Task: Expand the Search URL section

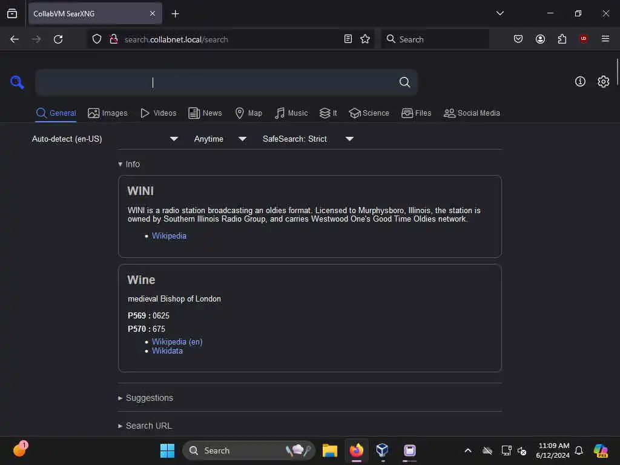Action: click(x=145, y=426)
